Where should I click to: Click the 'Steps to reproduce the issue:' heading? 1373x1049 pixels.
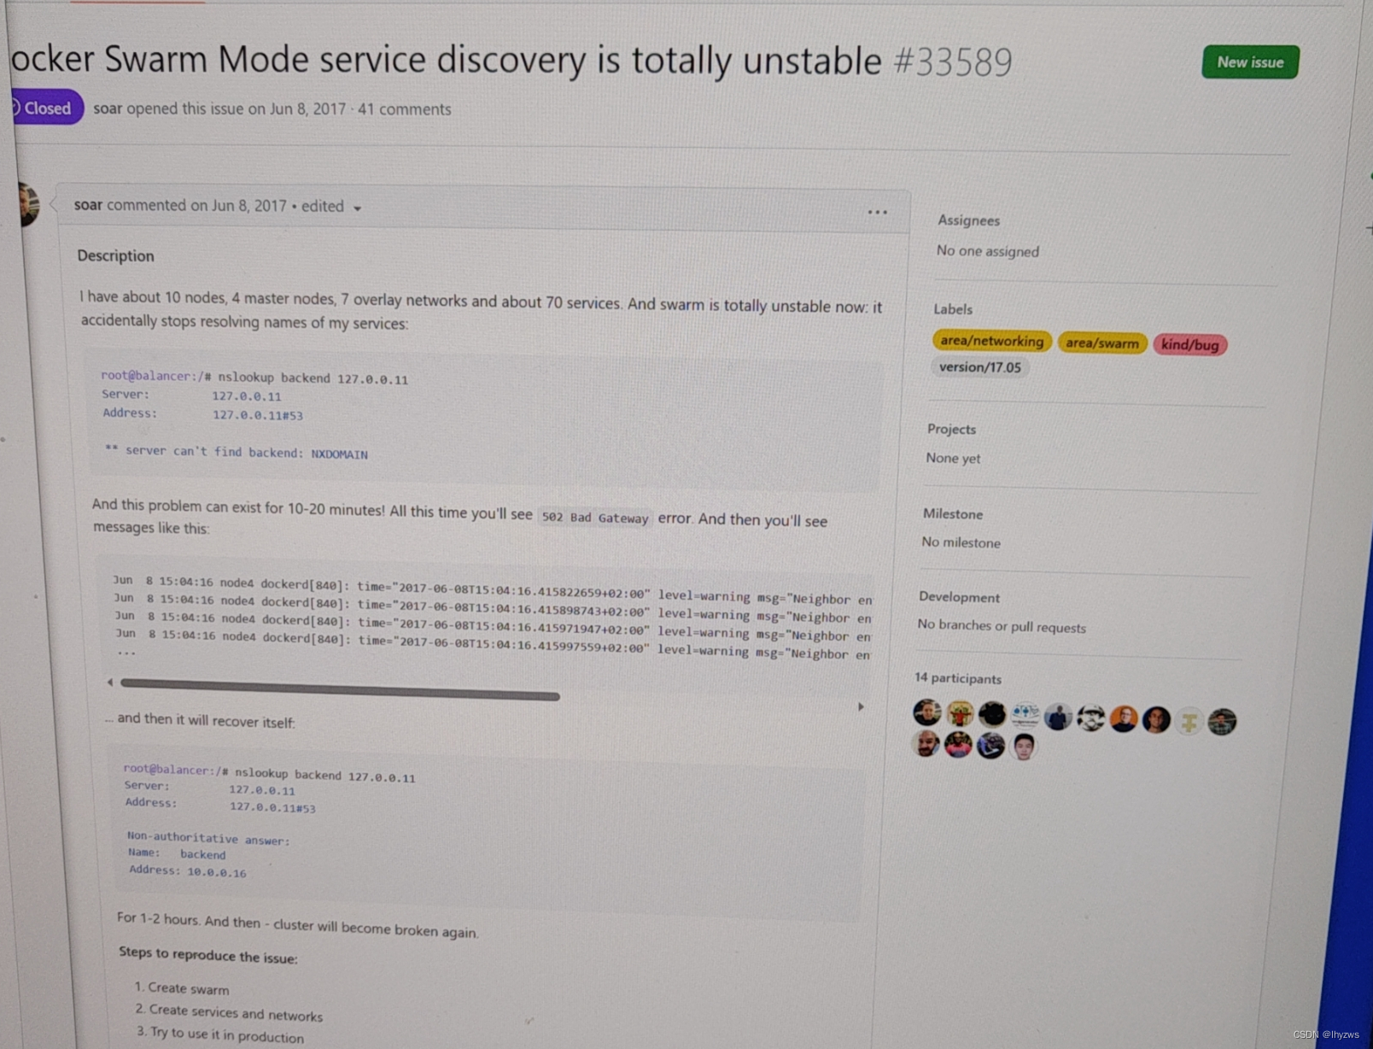(208, 956)
